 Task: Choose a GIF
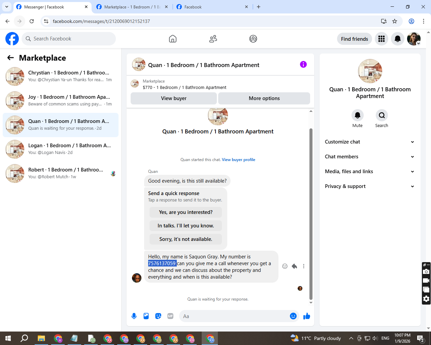[x=170, y=316]
